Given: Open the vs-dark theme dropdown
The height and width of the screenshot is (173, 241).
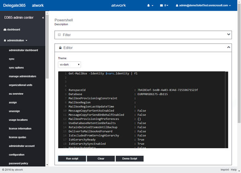Looking at the screenshot, I should (x=69, y=64).
